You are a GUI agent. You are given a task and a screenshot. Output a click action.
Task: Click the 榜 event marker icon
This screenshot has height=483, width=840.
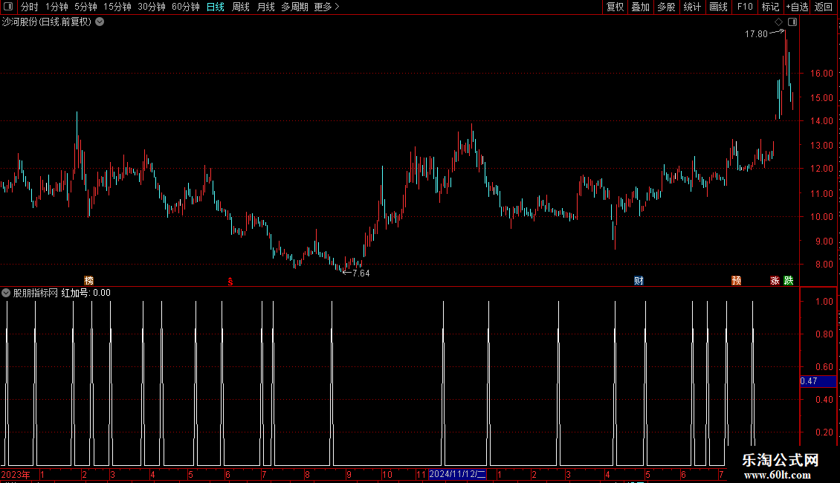(89, 281)
